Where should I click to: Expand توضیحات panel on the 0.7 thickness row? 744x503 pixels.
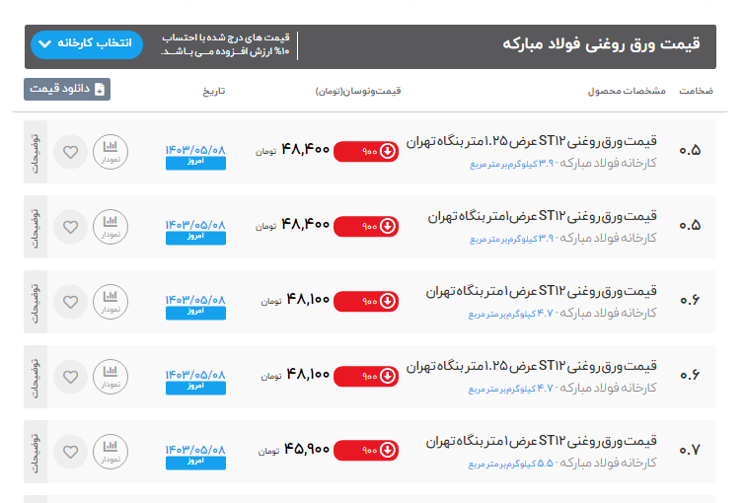(37, 452)
